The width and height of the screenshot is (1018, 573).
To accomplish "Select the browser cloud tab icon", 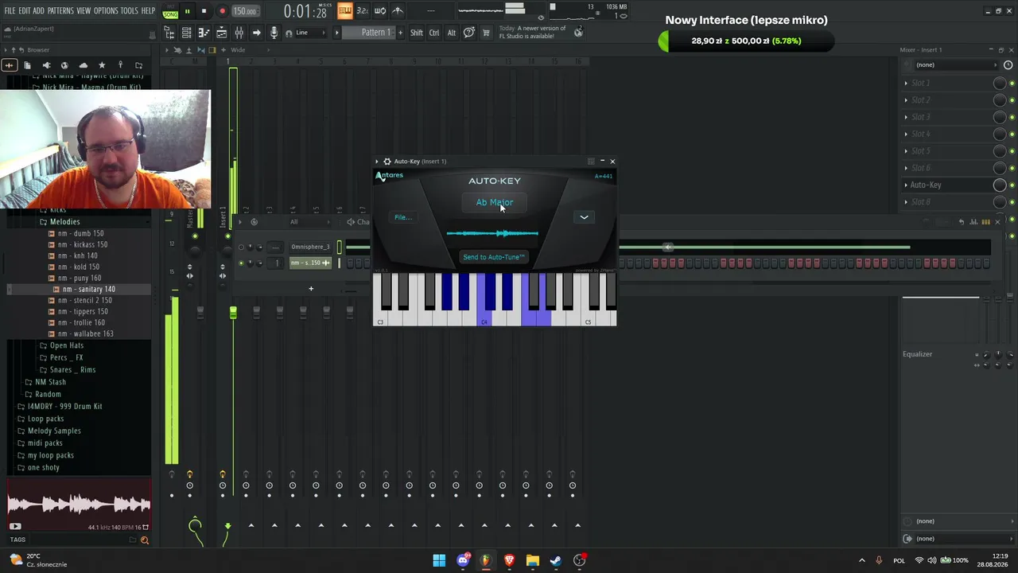I will 84,65.
